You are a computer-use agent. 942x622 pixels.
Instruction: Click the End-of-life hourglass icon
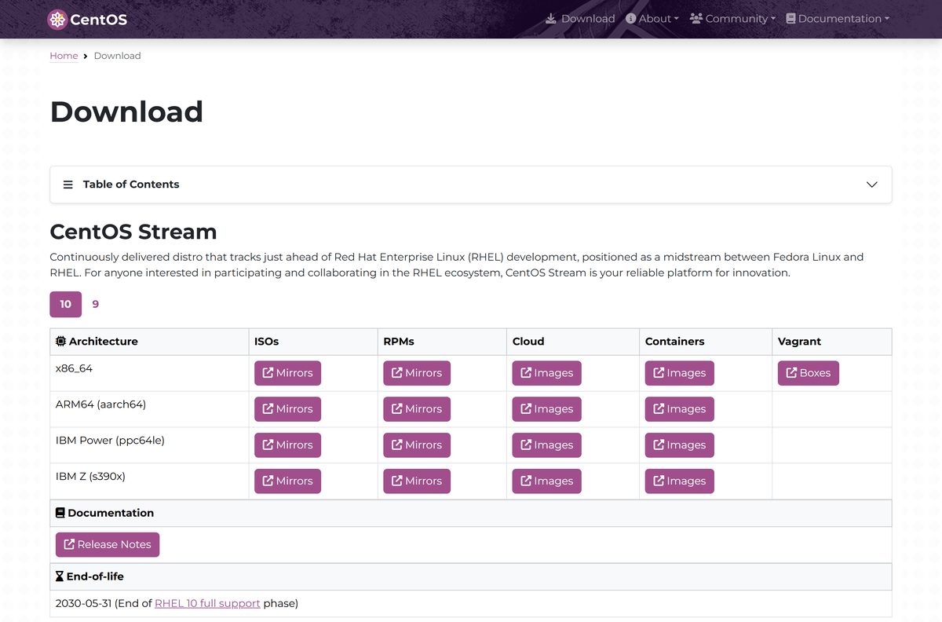(60, 576)
